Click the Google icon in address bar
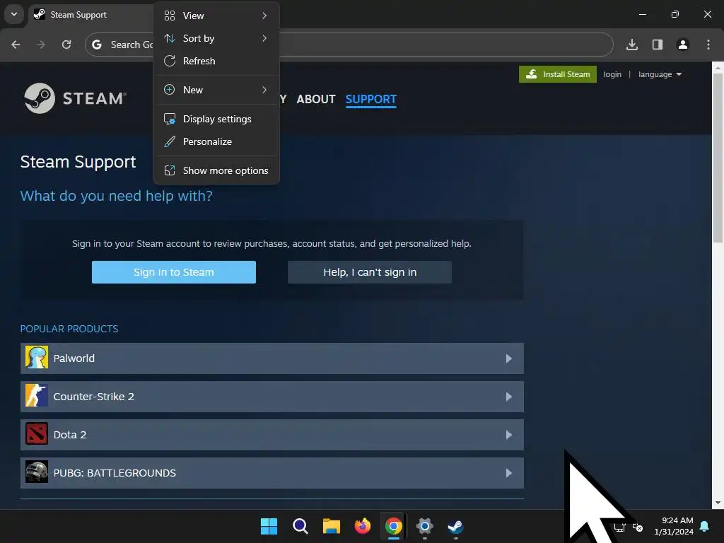 (97, 45)
